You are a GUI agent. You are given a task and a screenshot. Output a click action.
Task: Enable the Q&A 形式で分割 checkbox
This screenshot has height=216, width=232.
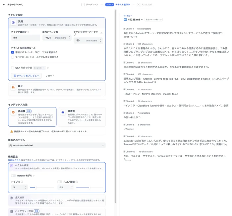pyautogui.click(x=13, y=67)
